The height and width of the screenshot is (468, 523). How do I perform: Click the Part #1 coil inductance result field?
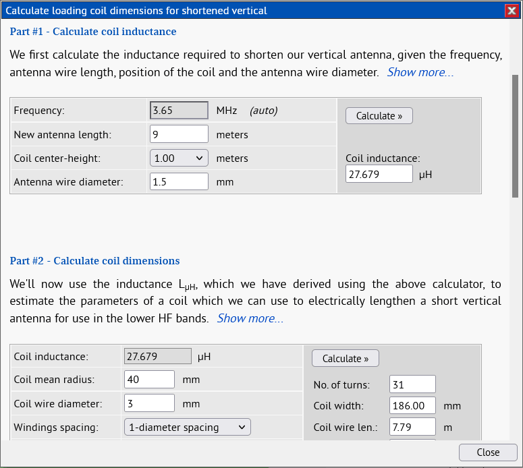[379, 174]
